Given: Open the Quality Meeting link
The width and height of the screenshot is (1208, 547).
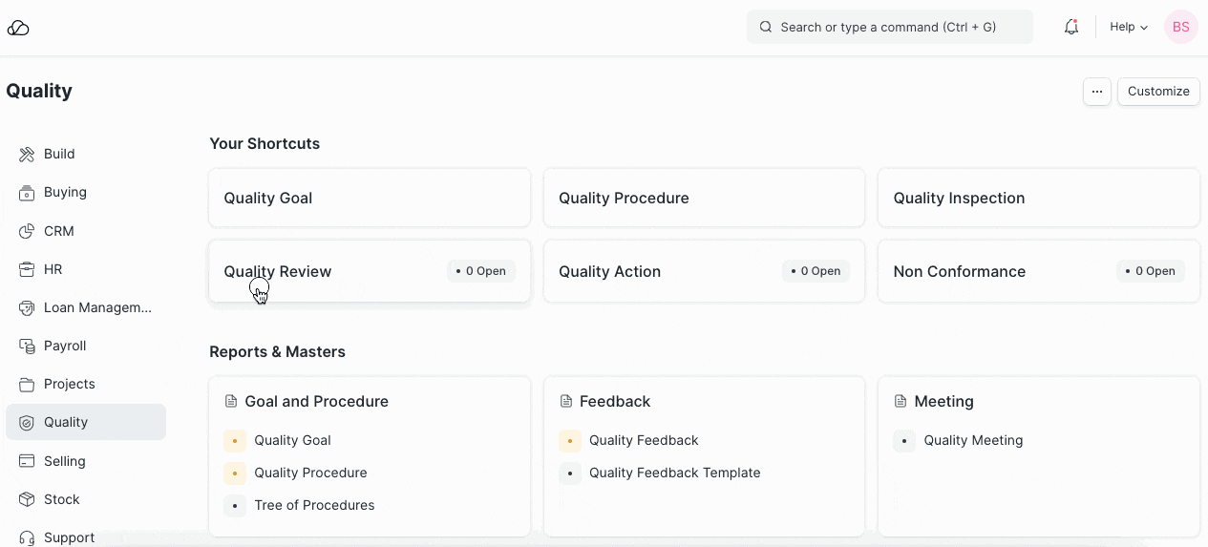Looking at the screenshot, I should [973, 440].
